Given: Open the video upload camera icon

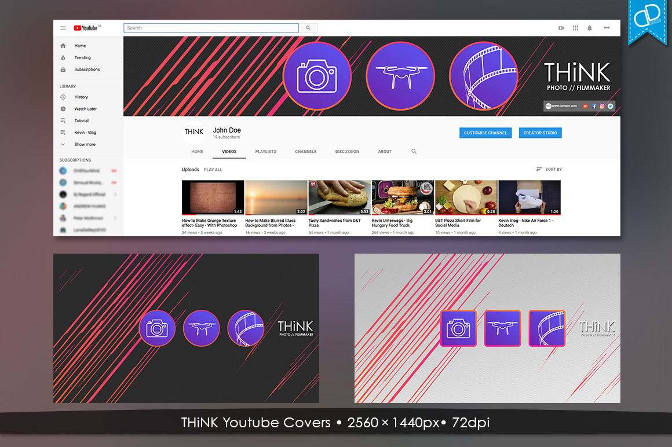Looking at the screenshot, I should (561, 28).
